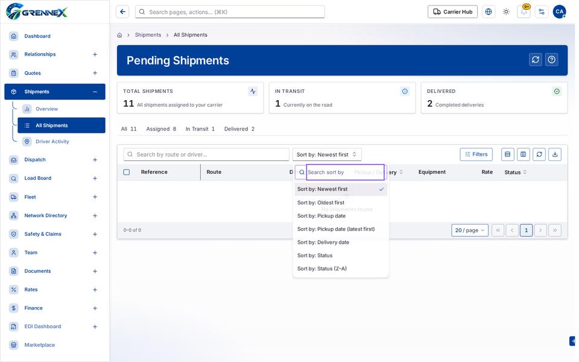Choose Sort by: Status (Z-A) option
Viewport: 579px width, 362px height.
point(341,268)
